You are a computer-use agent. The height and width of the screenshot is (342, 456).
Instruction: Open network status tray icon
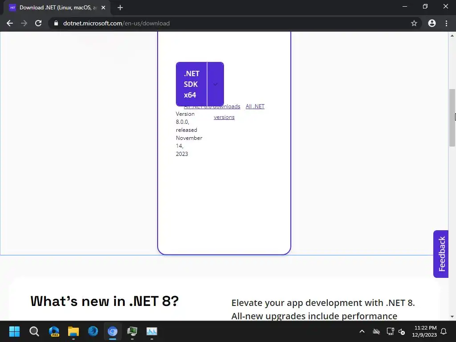coord(390,331)
